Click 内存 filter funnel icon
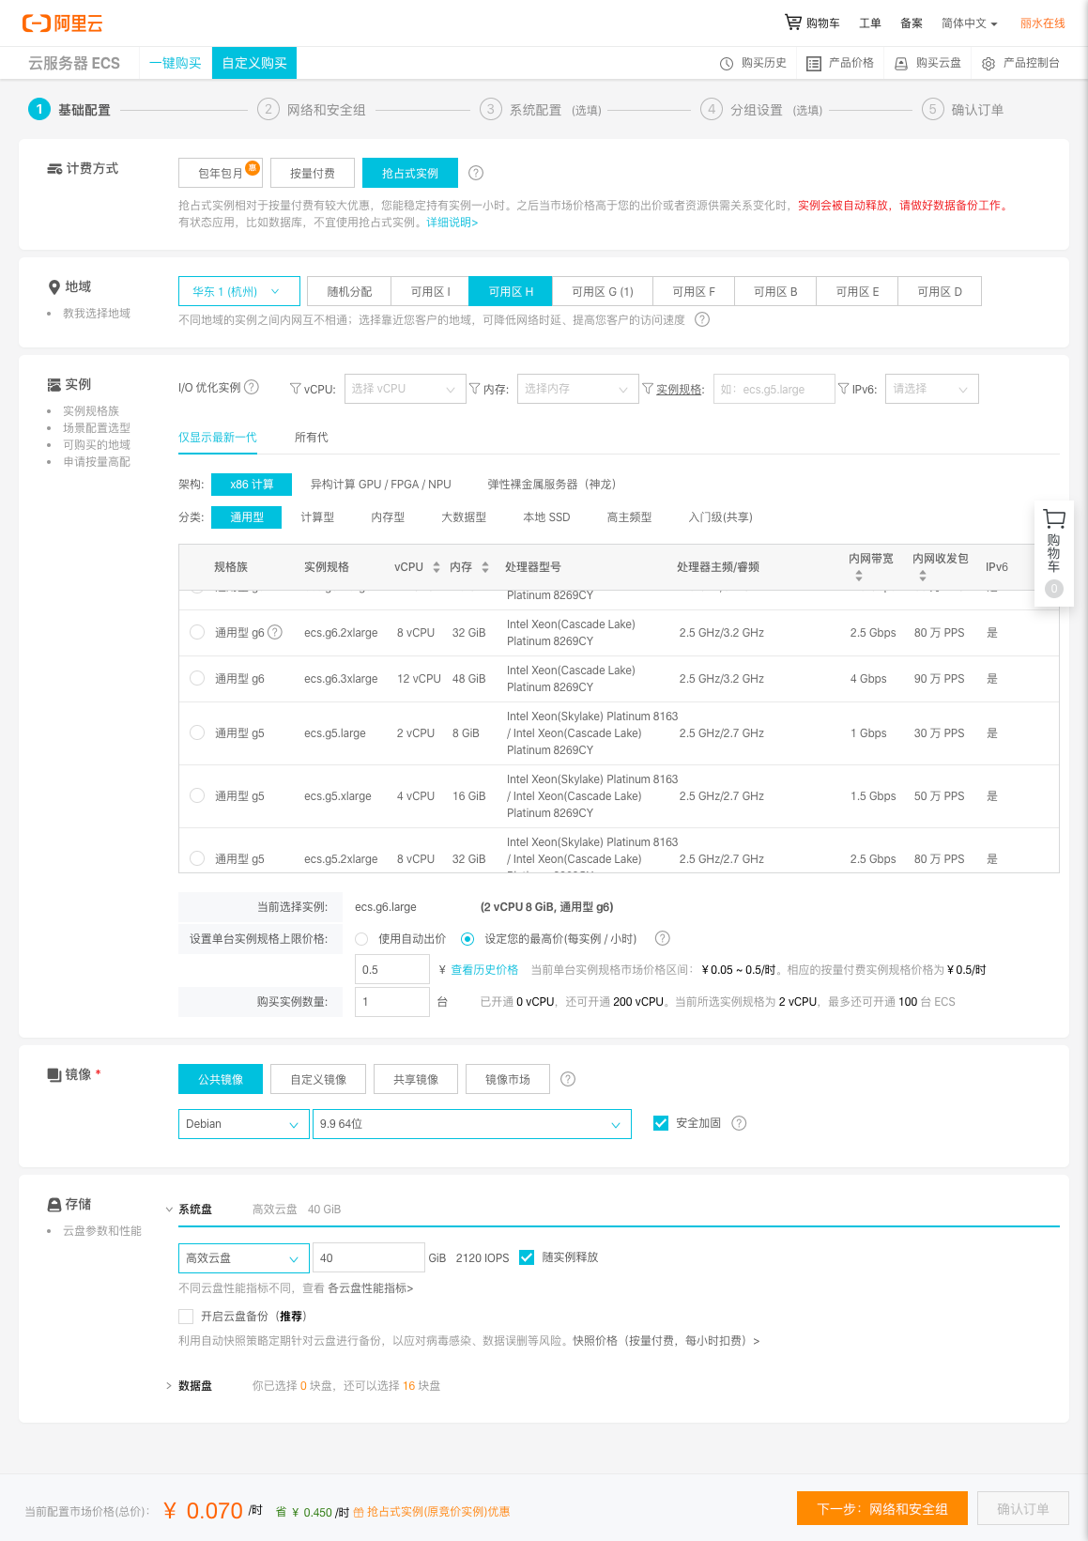The width and height of the screenshot is (1088, 1541). click(x=475, y=388)
